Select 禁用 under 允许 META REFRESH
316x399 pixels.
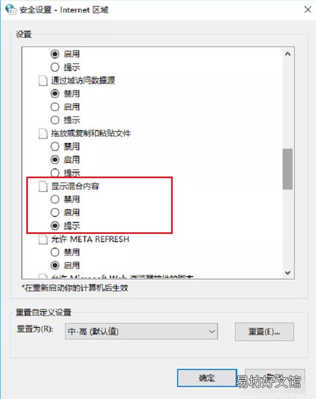[55, 252]
